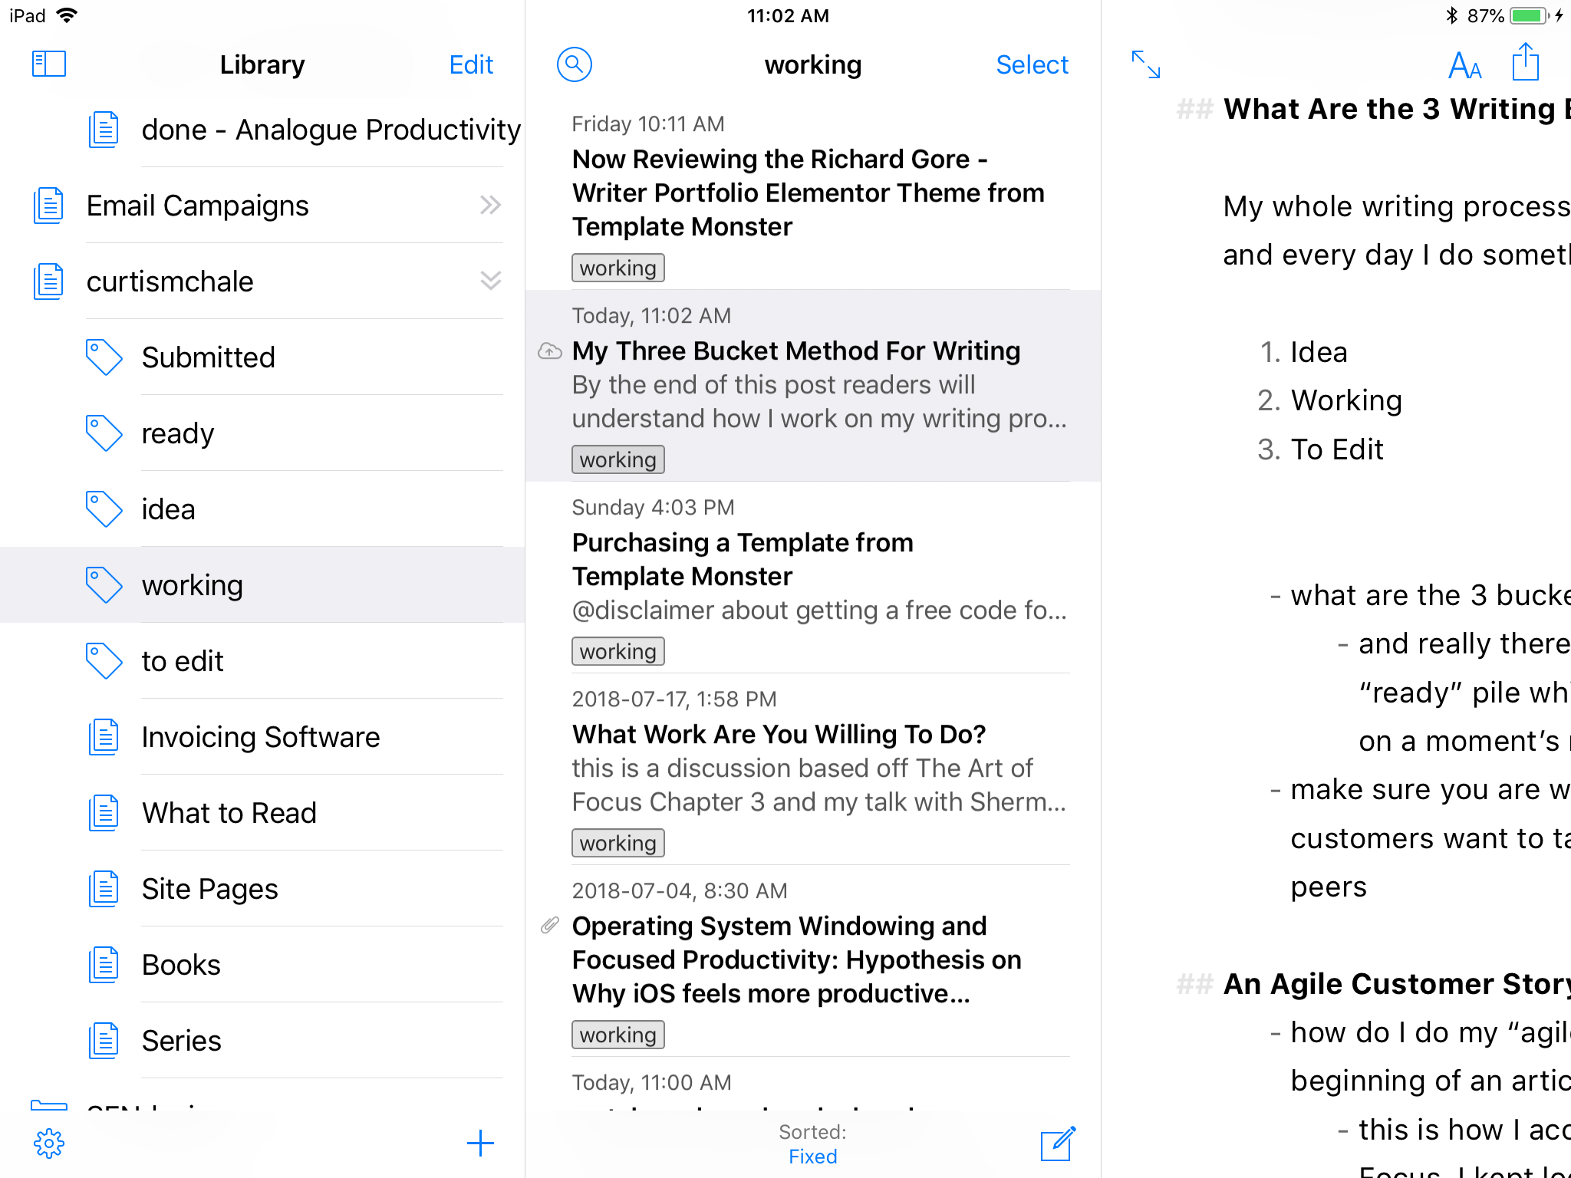Toggle the library sidebar panel icon

pos(48,64)
